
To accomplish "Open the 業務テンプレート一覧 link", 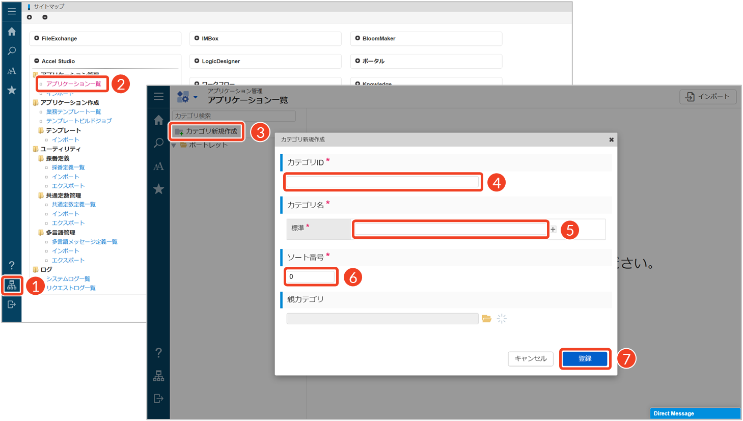I will click(x=73, y=112).
